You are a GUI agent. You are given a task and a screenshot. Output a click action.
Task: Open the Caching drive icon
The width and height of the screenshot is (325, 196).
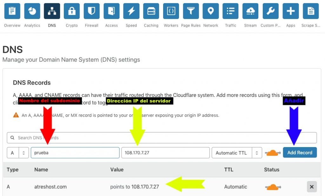(x=151, y=11)
